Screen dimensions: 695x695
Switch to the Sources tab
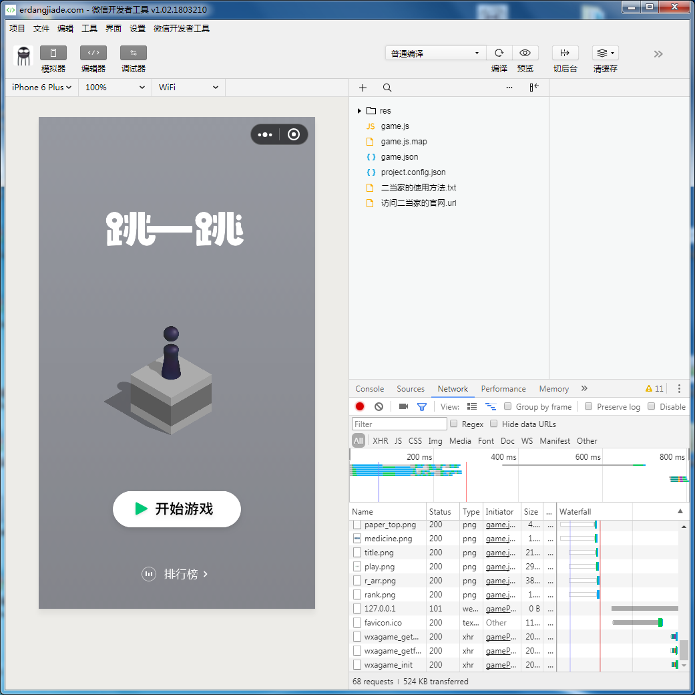point(411,389)
